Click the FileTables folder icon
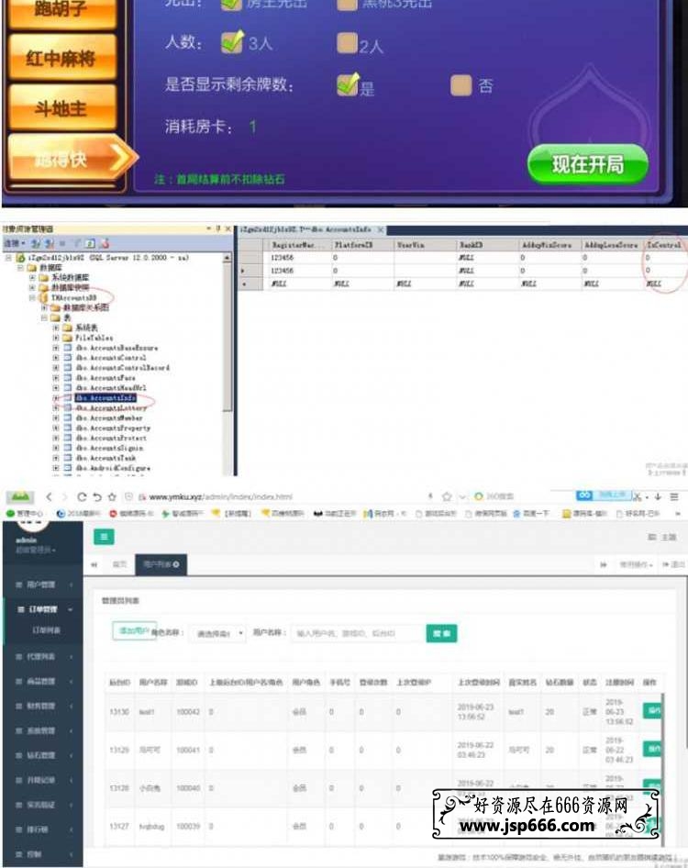Viewport: 688px width, 868px height. (x=67, y=338)
